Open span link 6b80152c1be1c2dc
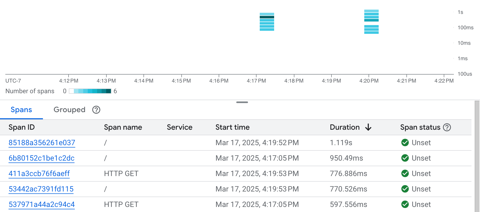480x212 pixels. coord(41,158)
